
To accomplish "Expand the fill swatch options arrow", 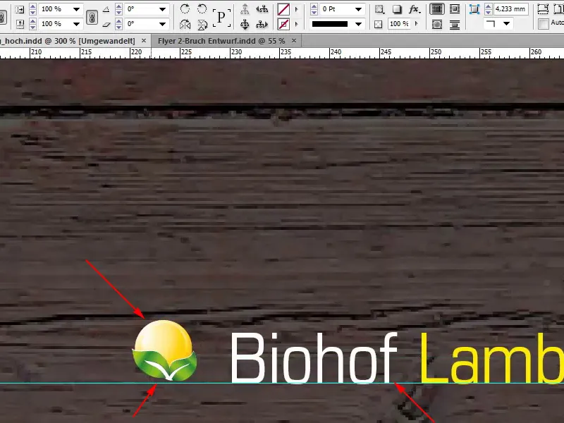I will point(297,9).
